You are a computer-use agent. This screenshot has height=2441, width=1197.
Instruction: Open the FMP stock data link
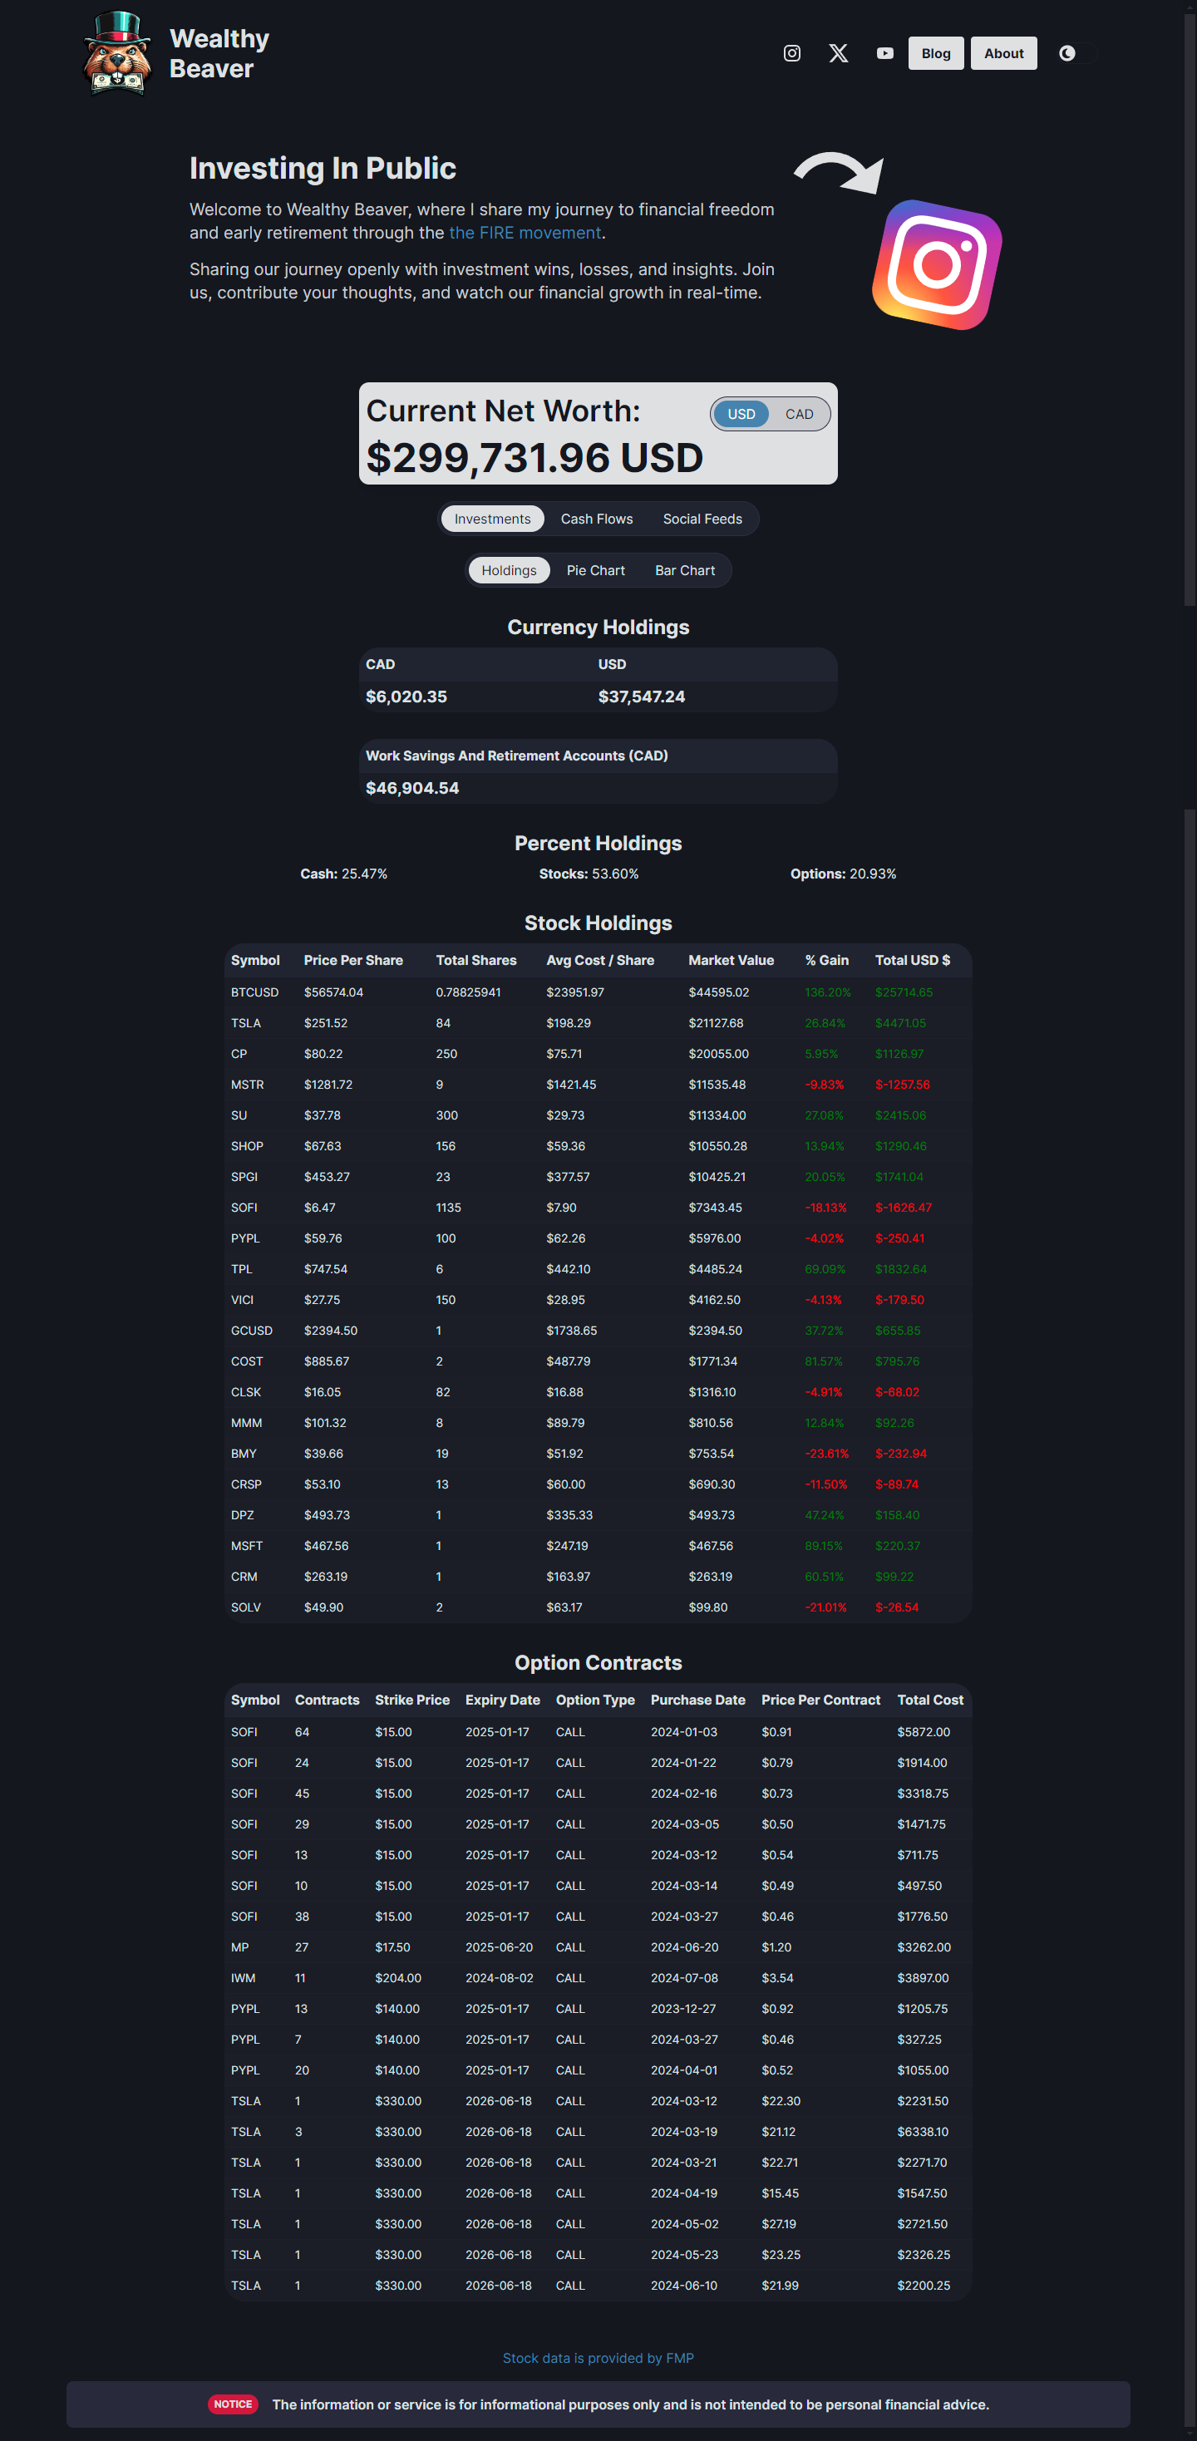pyautogui.click(x=598, y=2358)
